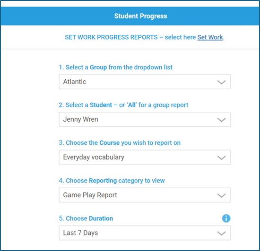
Task: Click the '5. Choose Duration' label
Action: pyautogui.click(x=86, y=218)
